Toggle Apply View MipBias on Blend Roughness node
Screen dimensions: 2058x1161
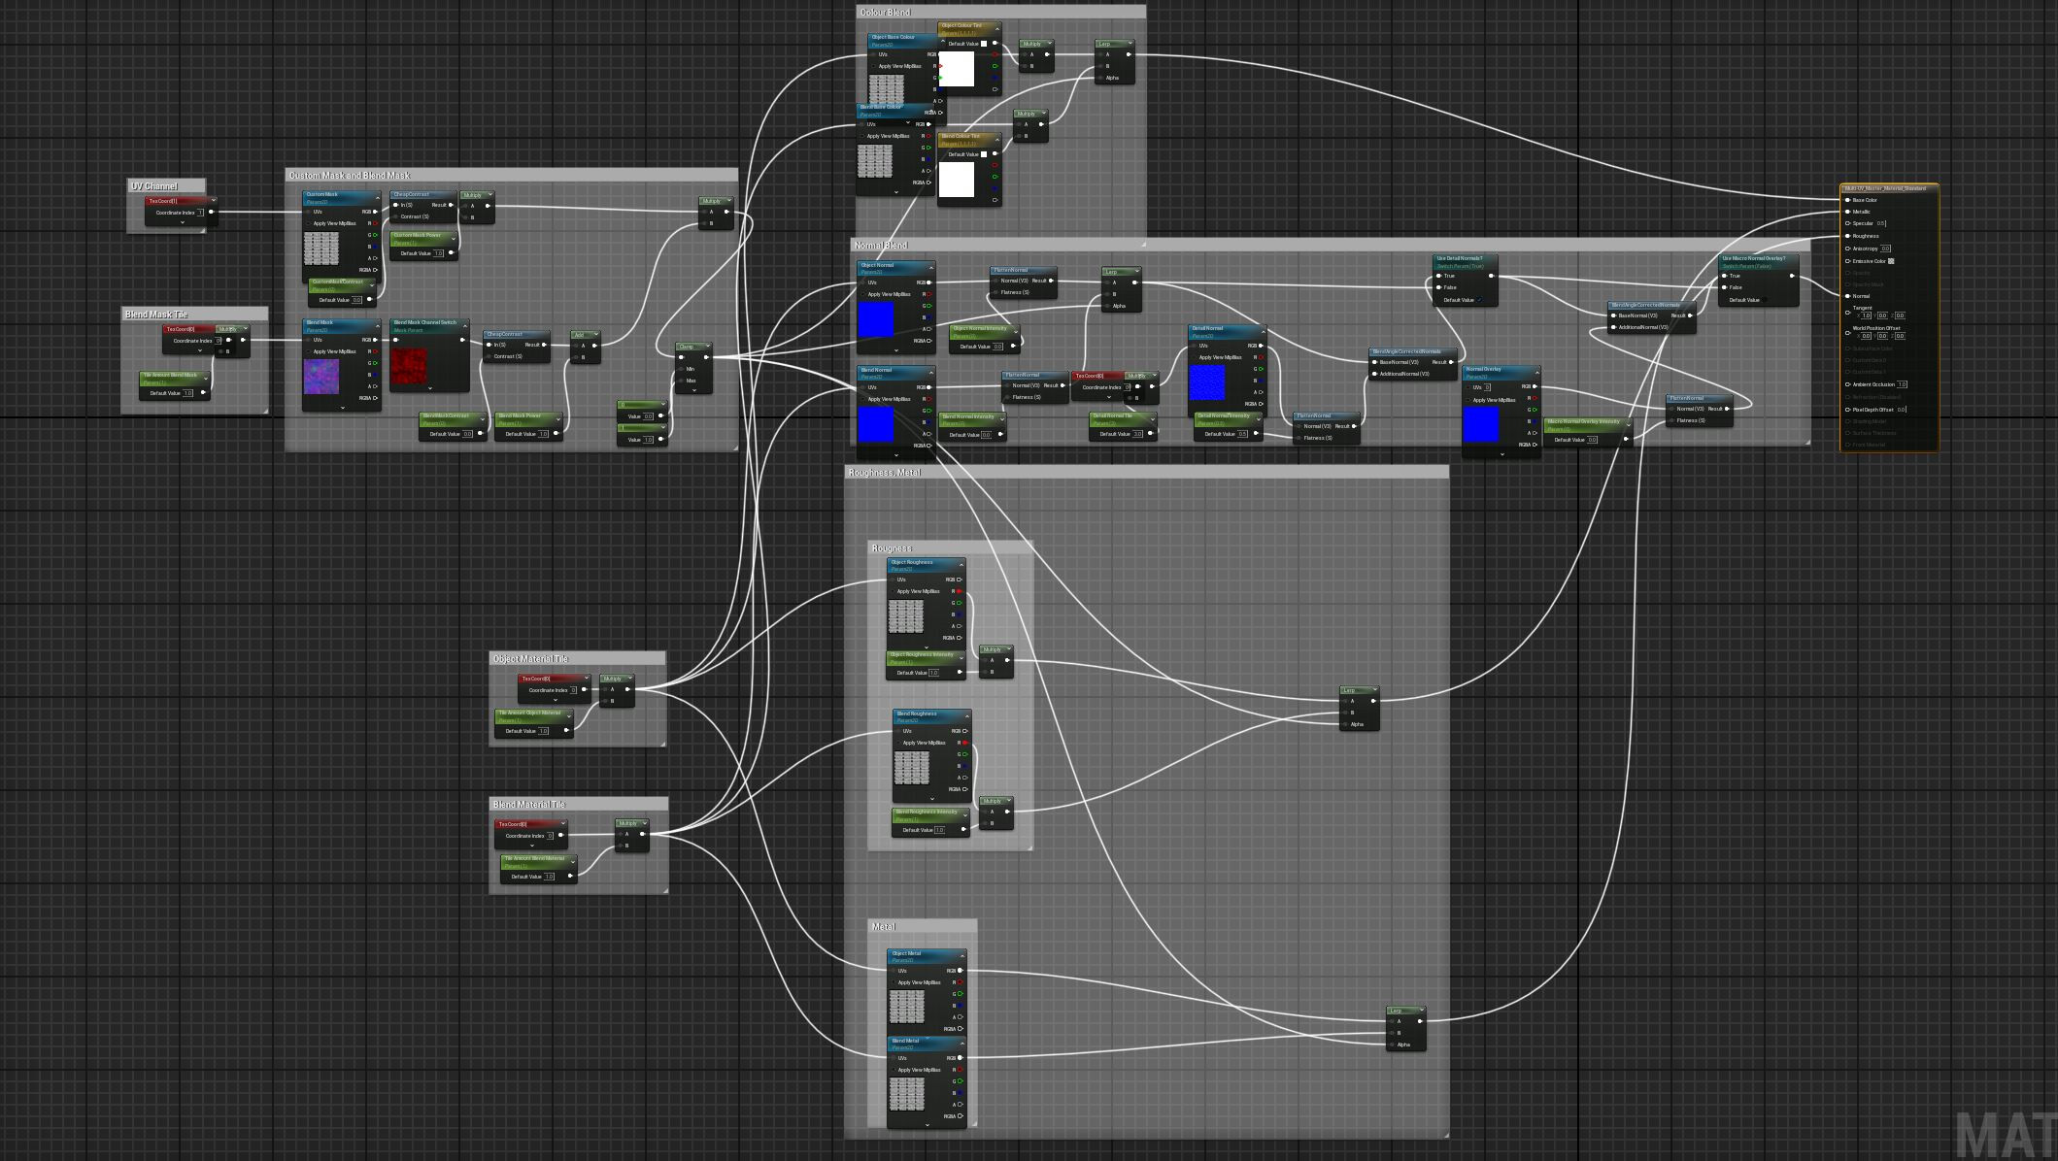click(x=898, y=743)
